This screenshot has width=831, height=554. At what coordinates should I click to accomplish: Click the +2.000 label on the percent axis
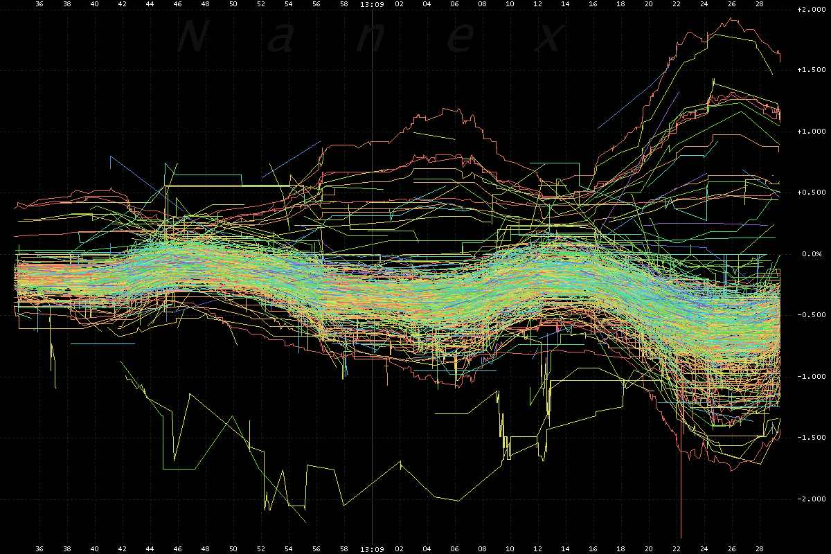810,10
